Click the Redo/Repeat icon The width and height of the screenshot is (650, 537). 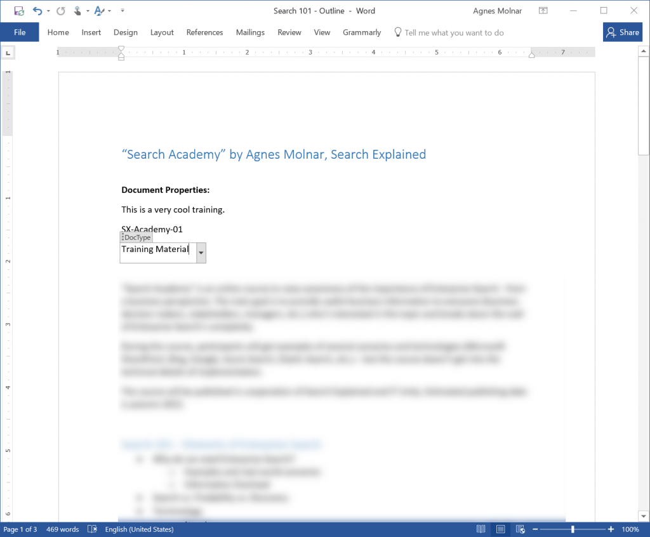(61, 11)
